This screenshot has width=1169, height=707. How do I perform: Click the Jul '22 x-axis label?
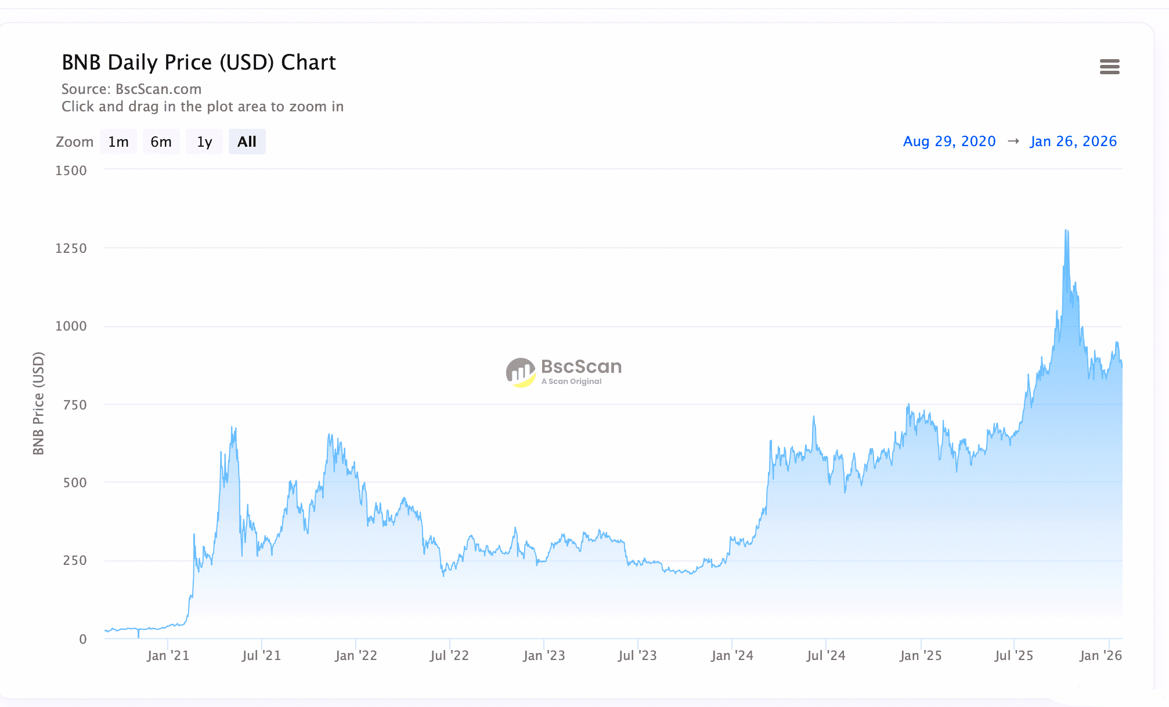click(x=449, y=656)
